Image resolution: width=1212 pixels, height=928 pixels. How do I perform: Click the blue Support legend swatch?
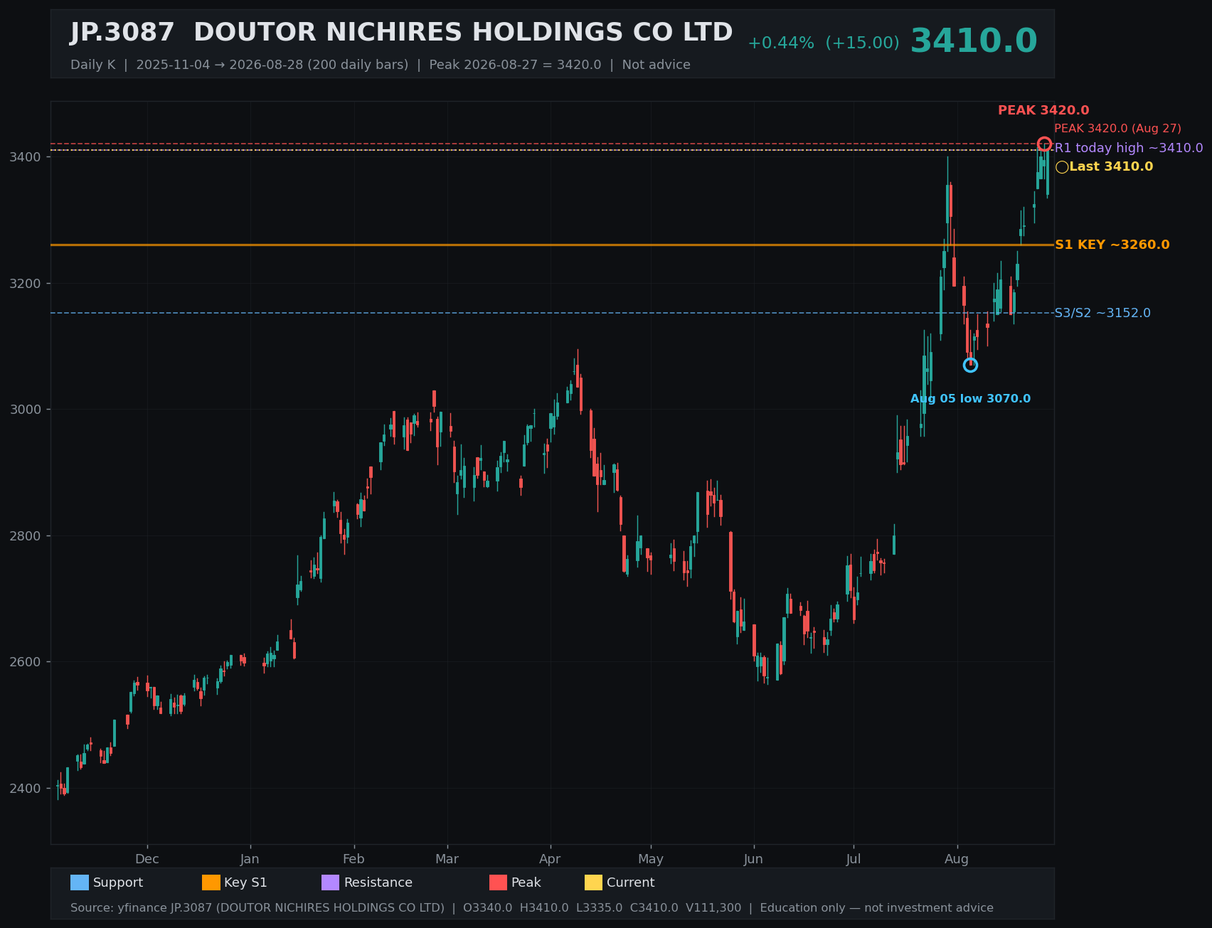click(x=80, y=882)
